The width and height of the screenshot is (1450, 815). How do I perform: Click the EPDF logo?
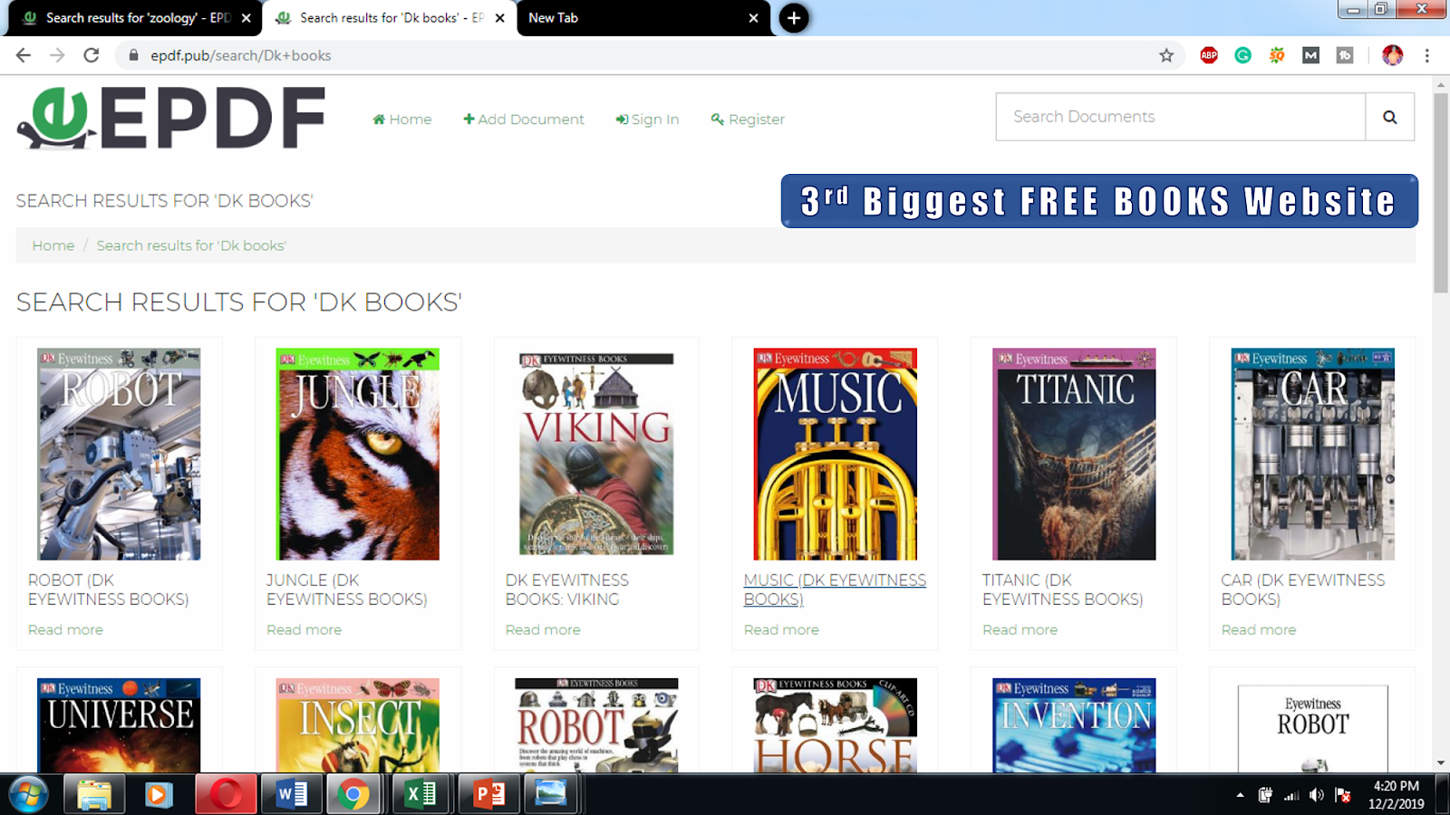click(170, 118)
